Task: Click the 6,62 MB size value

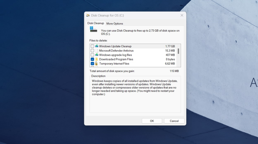Action: [170, 63]
